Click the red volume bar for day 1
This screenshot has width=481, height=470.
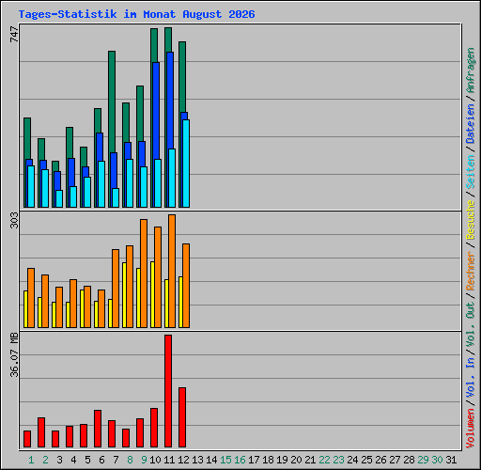pos(27,439)
